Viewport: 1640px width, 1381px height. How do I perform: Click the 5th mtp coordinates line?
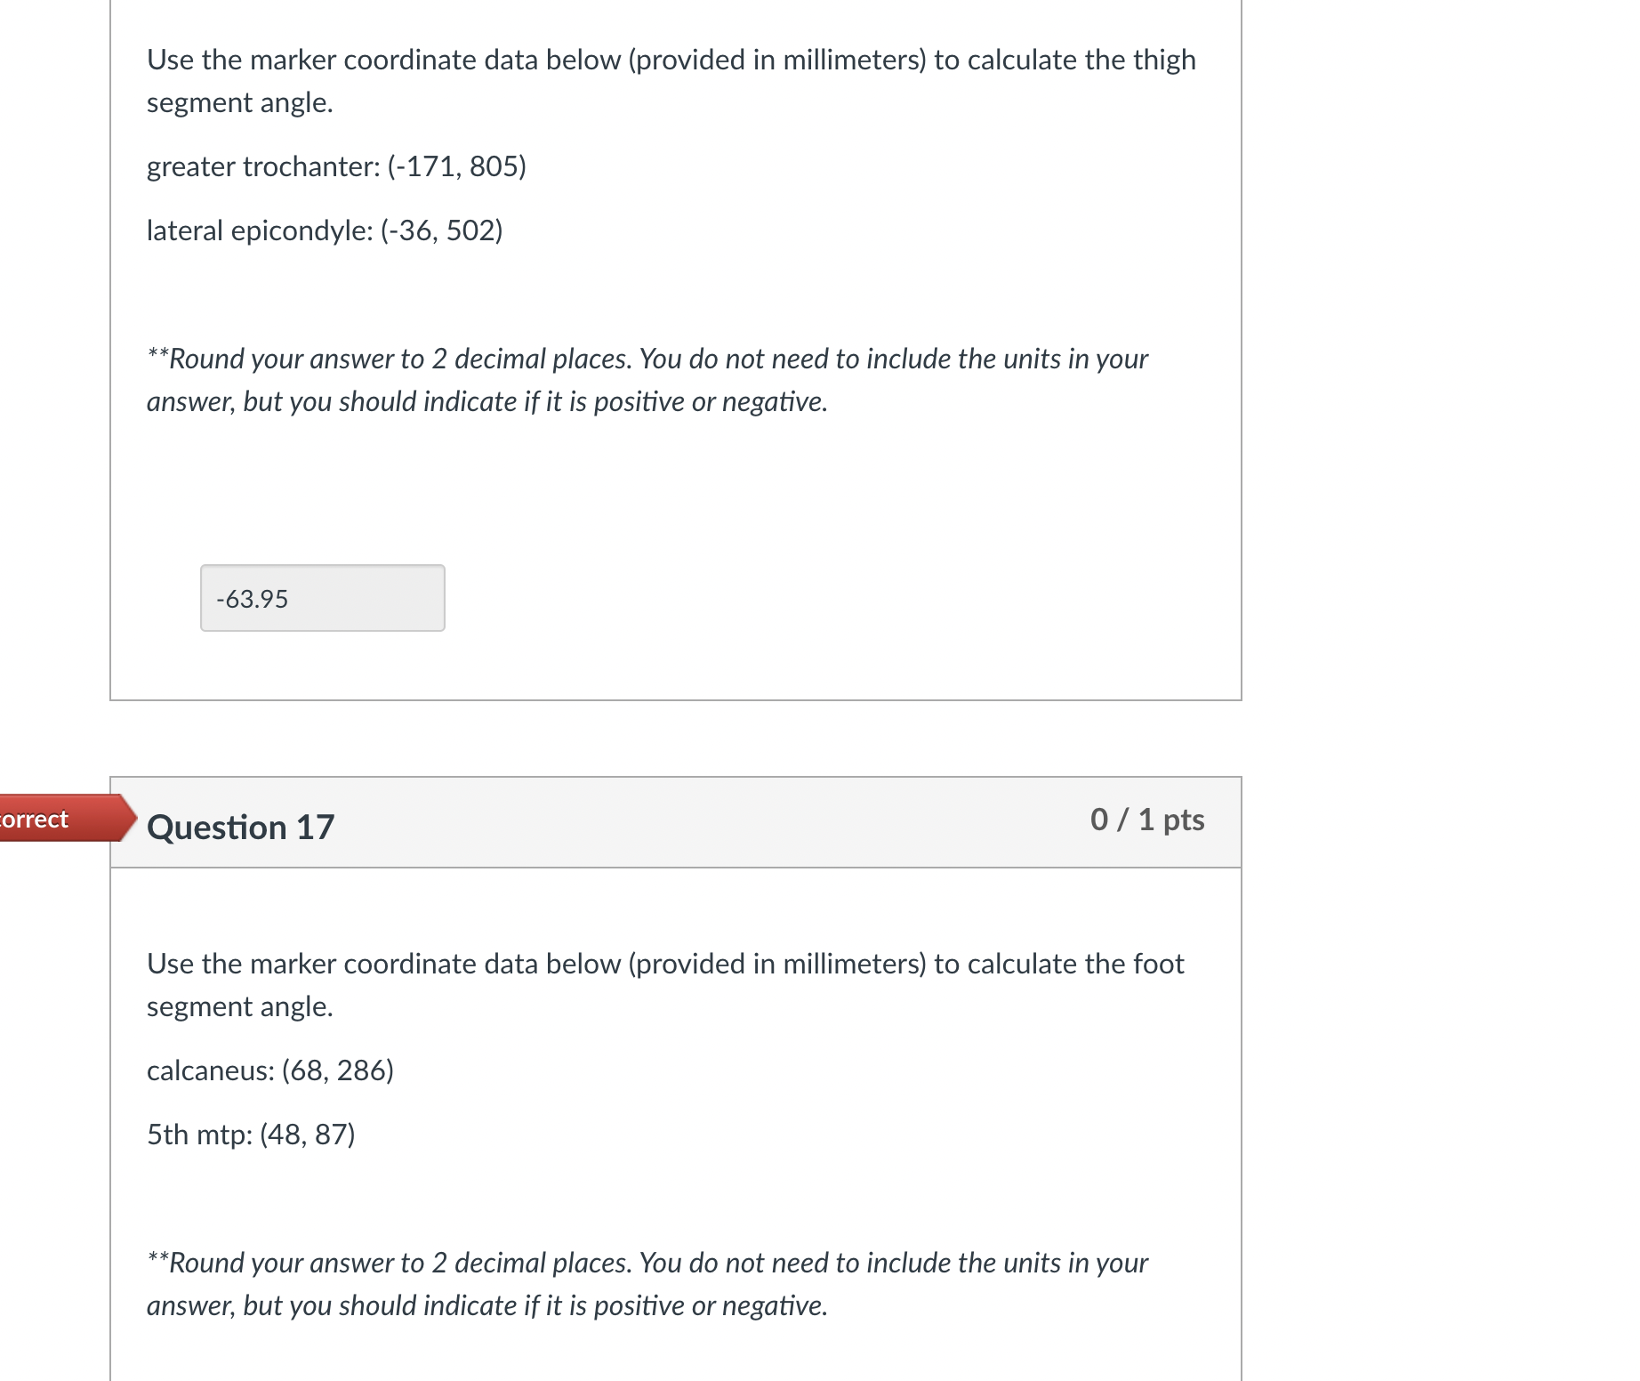[251, 1135]
